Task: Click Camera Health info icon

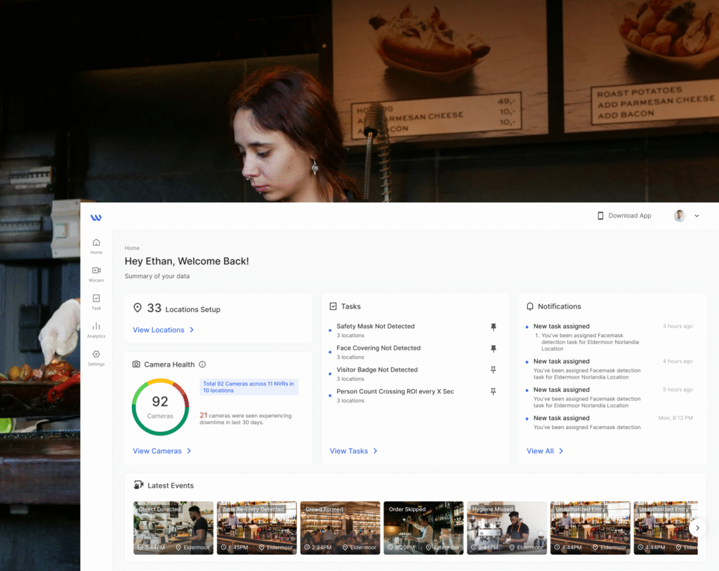Action: (202, 365)
